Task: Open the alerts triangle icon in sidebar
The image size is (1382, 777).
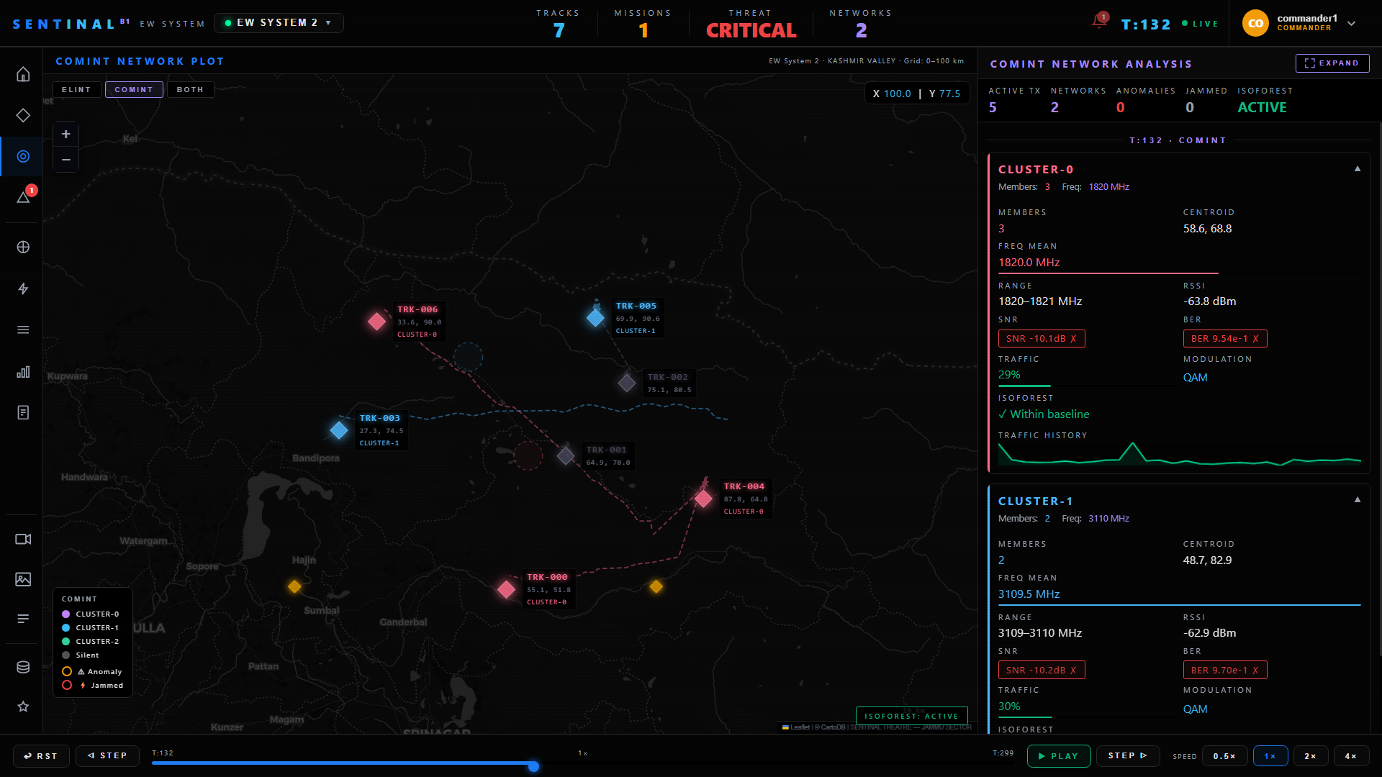Action: point(23,197)
